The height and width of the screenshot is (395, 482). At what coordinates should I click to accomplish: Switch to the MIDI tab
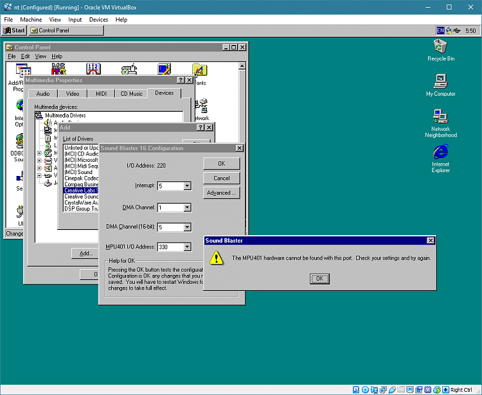[101, 94]
